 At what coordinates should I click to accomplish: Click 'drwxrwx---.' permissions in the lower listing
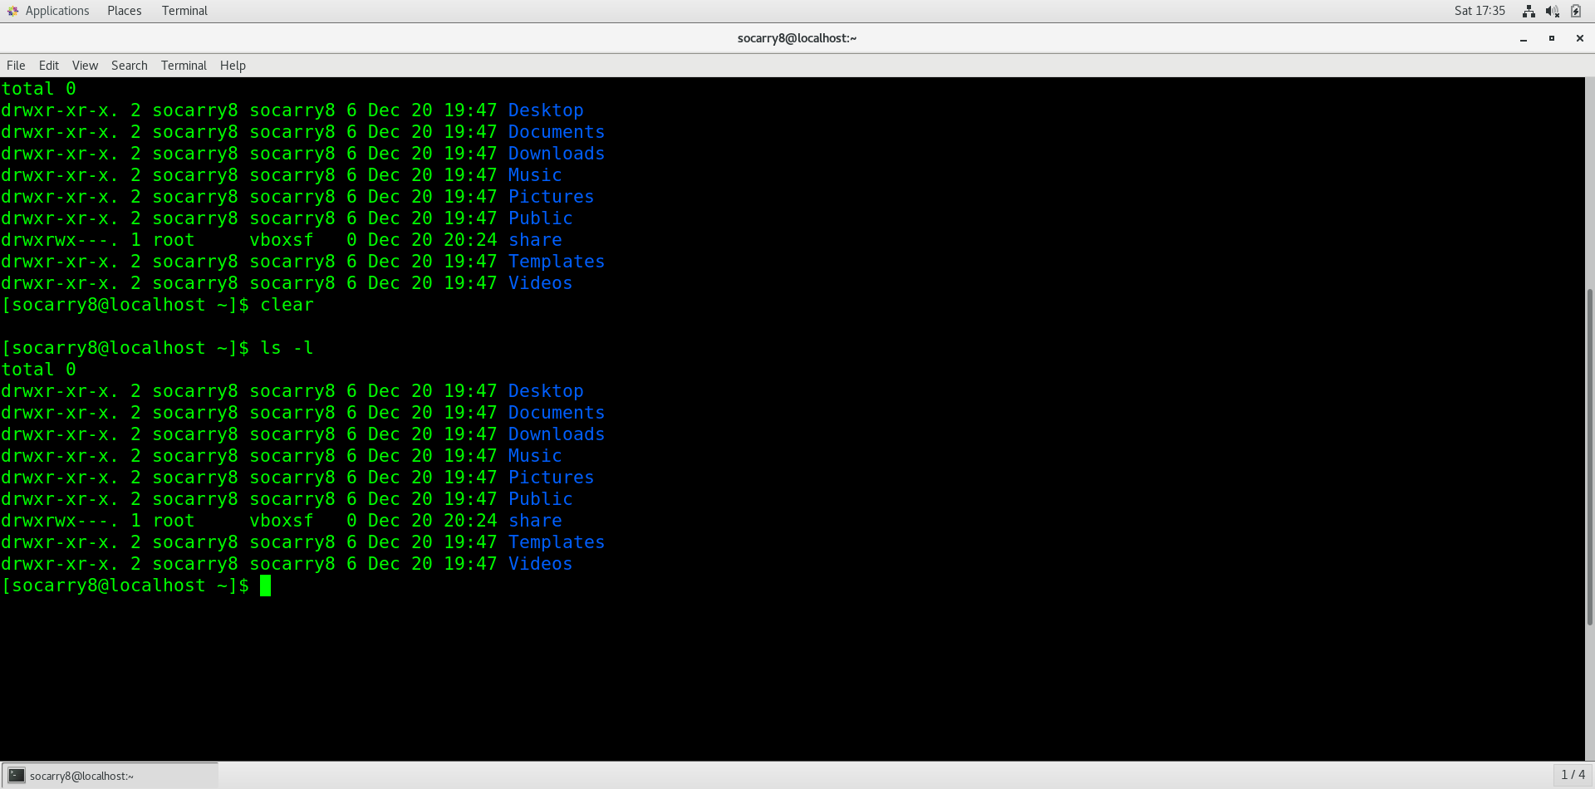click(59, 521)
